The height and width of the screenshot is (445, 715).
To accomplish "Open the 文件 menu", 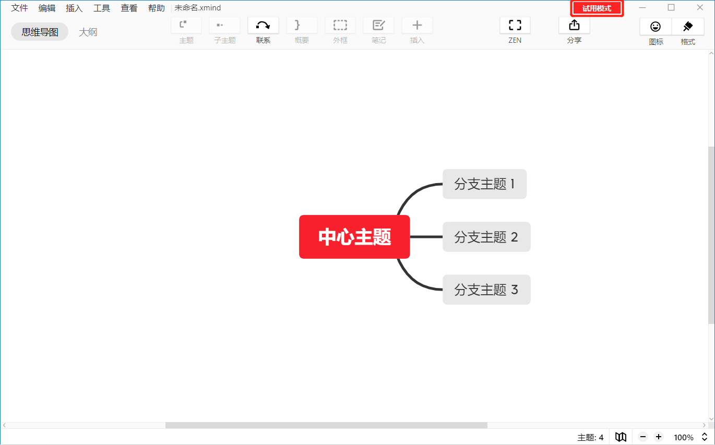I will point(20,8).
